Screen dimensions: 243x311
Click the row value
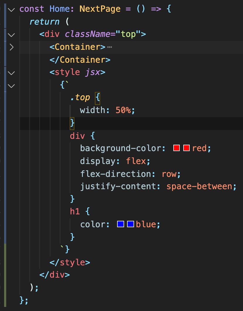(x=169, y=174)
